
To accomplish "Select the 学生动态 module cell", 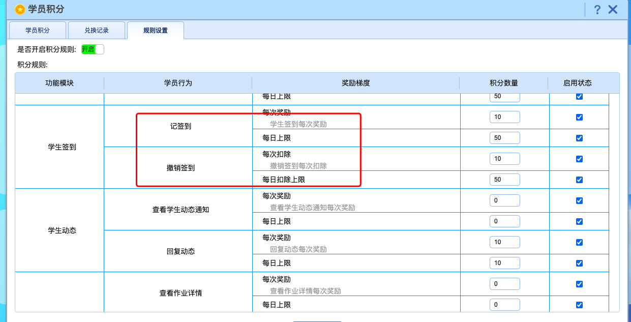I will tap(59, 230).
